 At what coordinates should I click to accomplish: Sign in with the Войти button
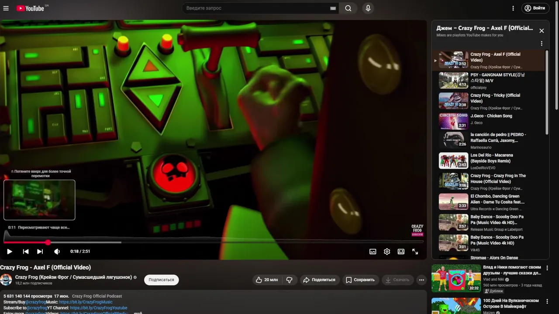tap(535, 8)
